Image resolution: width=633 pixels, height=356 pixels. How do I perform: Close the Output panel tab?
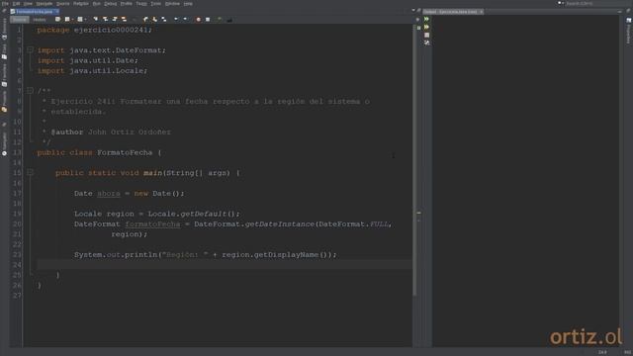(482, 12)
